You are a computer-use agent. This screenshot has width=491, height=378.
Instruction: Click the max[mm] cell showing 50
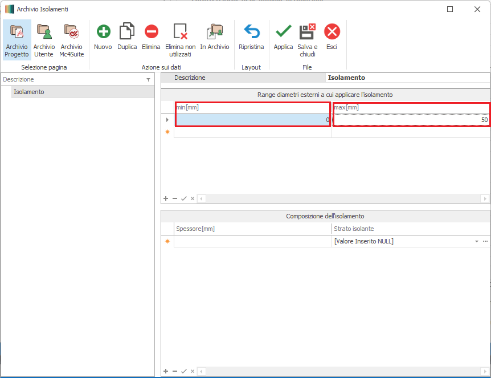(410, 120)
